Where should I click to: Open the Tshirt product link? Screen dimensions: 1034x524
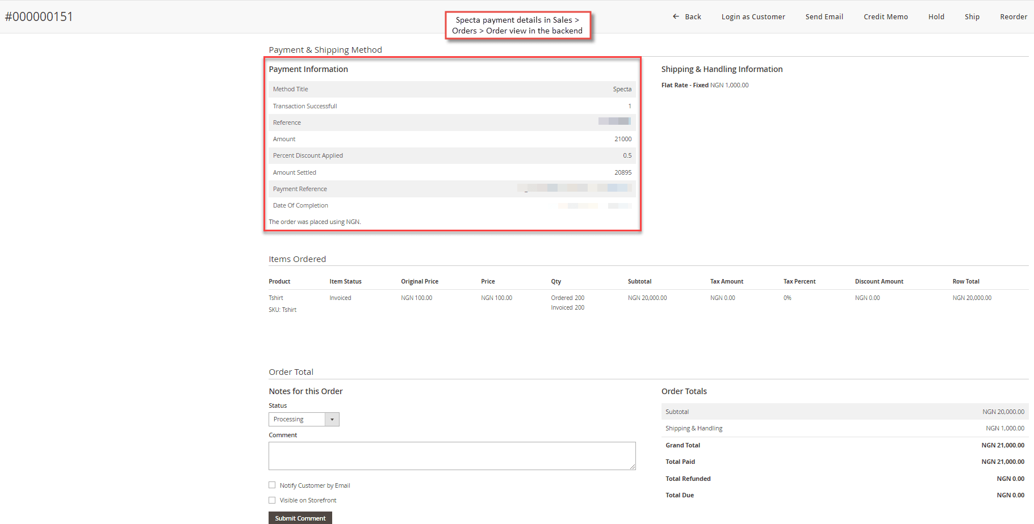point(276,298)
